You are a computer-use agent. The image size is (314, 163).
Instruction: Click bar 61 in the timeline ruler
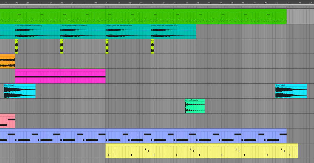(x=153, y=2)
